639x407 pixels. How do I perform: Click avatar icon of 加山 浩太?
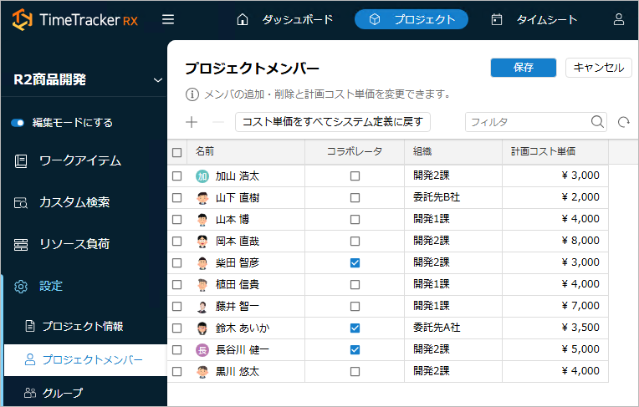(x=202, y=176)
